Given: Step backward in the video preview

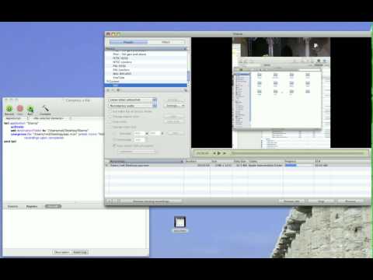Looking at the screenshot, I should (x=214, y=153).
